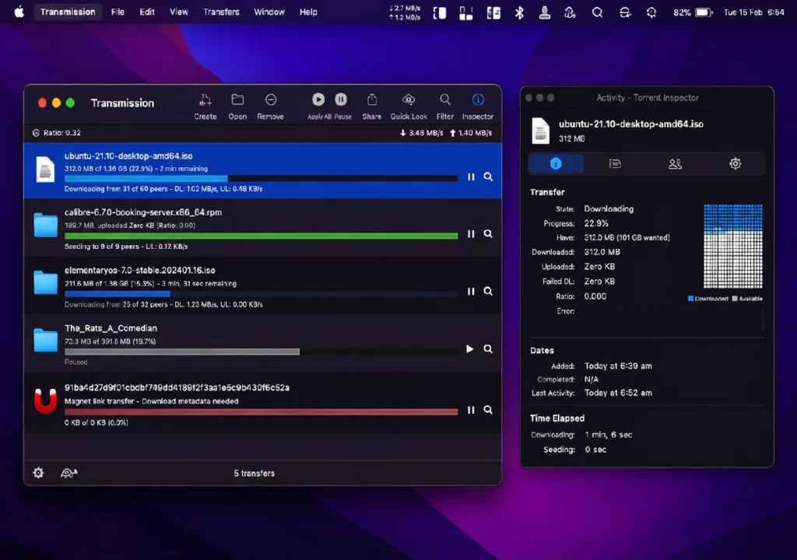The height and width of the screenshot is (560, 797).
Task: Open Quick Look from the toolbar
Action: tap(409, 100)
